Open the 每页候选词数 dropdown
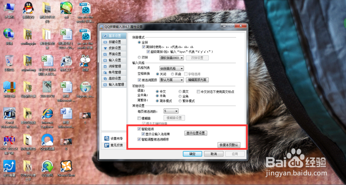Screen dimensions: 346x185 171,111
